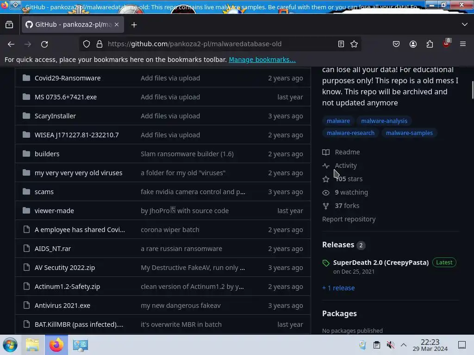Open builders folder

pos(47,154)
